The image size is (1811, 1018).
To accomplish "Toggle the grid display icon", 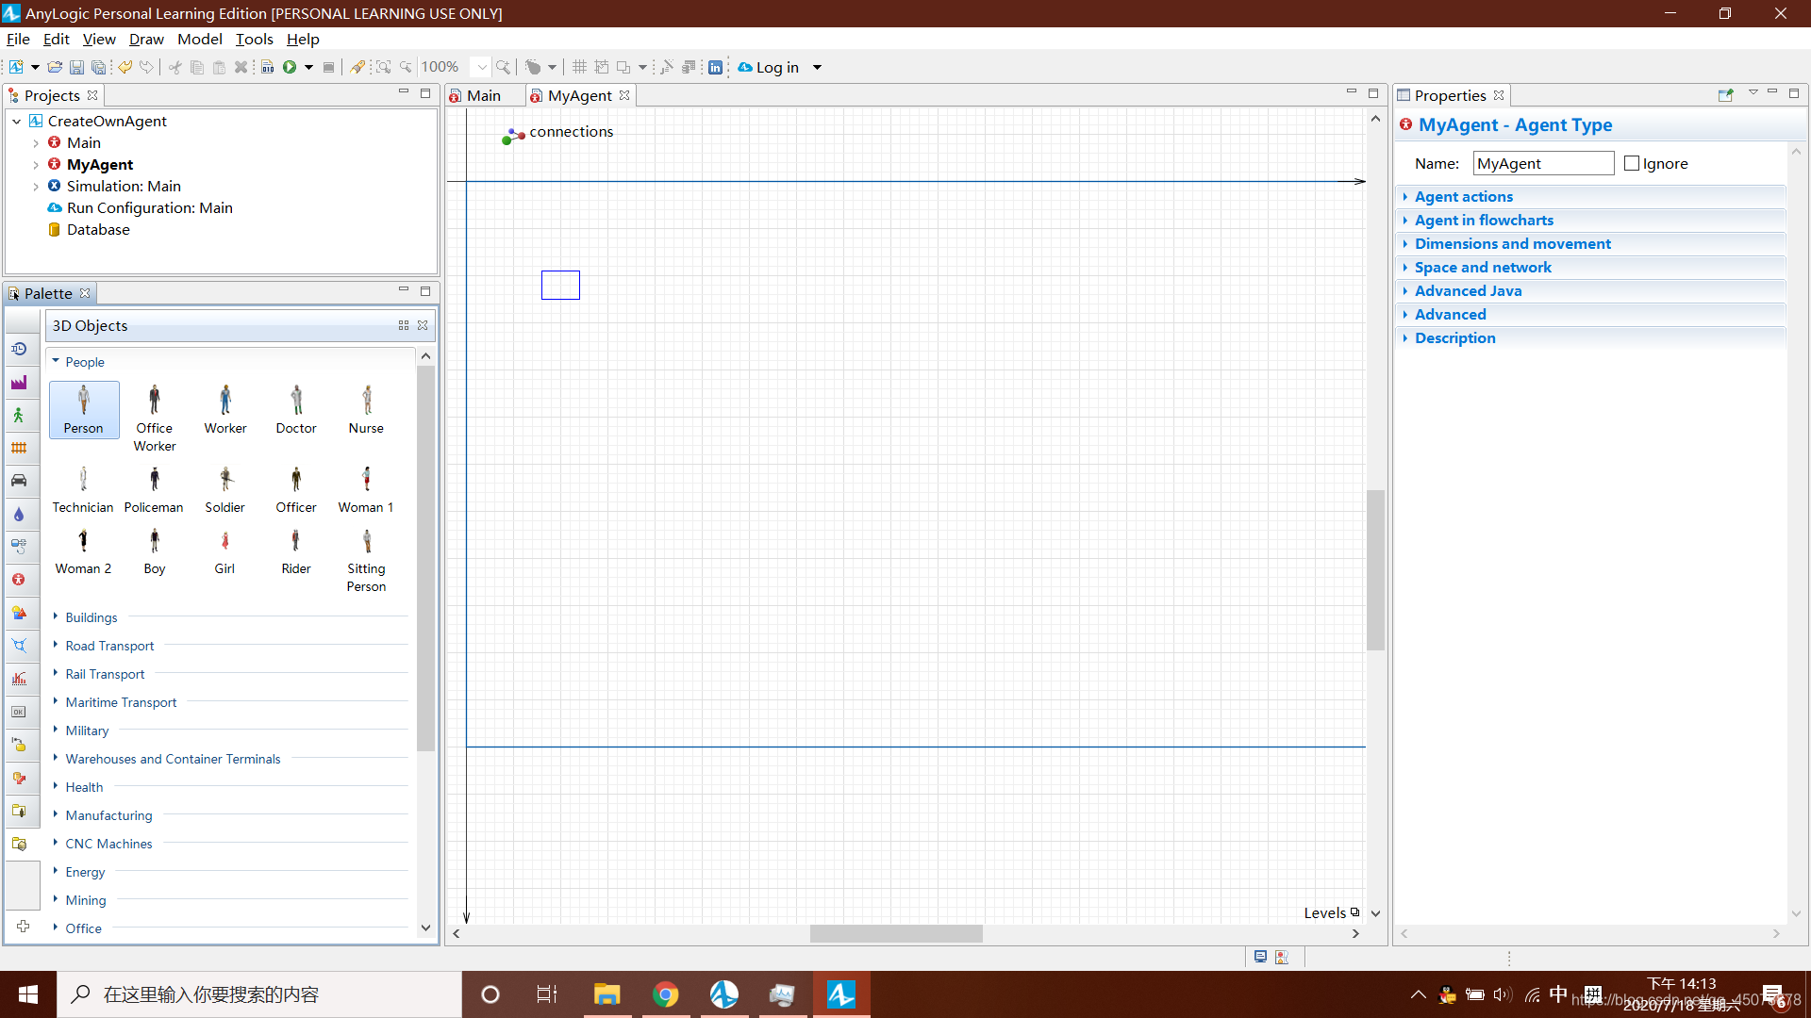I will pyautogui.click(x=579, y=67).
